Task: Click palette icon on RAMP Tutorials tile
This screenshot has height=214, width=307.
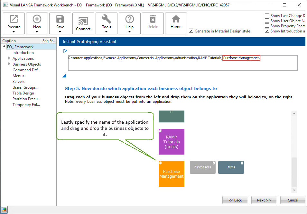Action: [x=161, y=131]
